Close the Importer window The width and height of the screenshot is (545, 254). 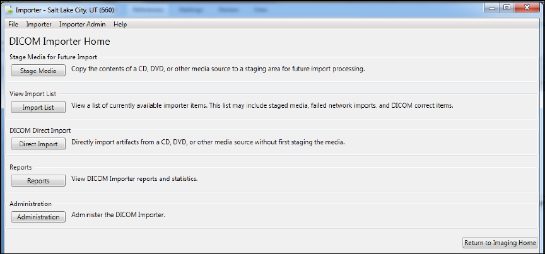point(527,9)
